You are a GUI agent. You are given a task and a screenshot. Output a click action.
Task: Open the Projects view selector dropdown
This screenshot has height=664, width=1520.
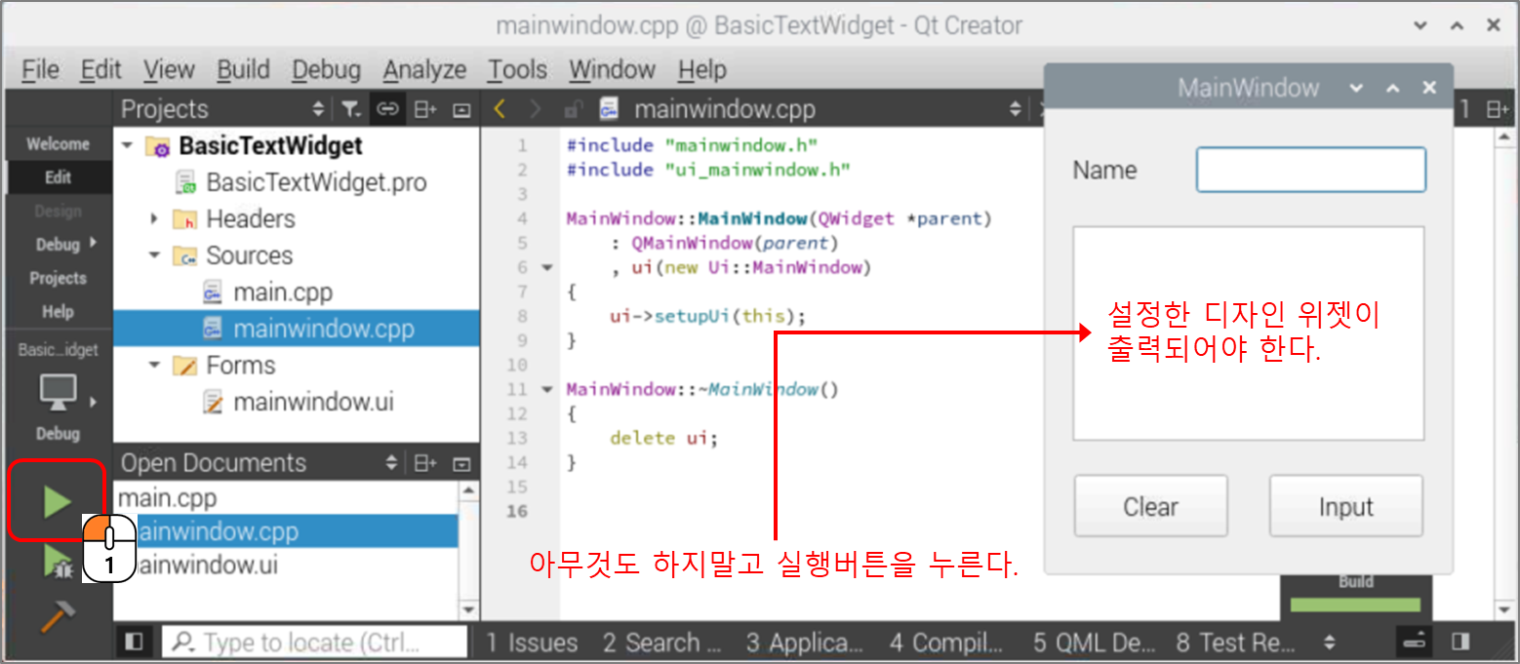pos(318,109)
